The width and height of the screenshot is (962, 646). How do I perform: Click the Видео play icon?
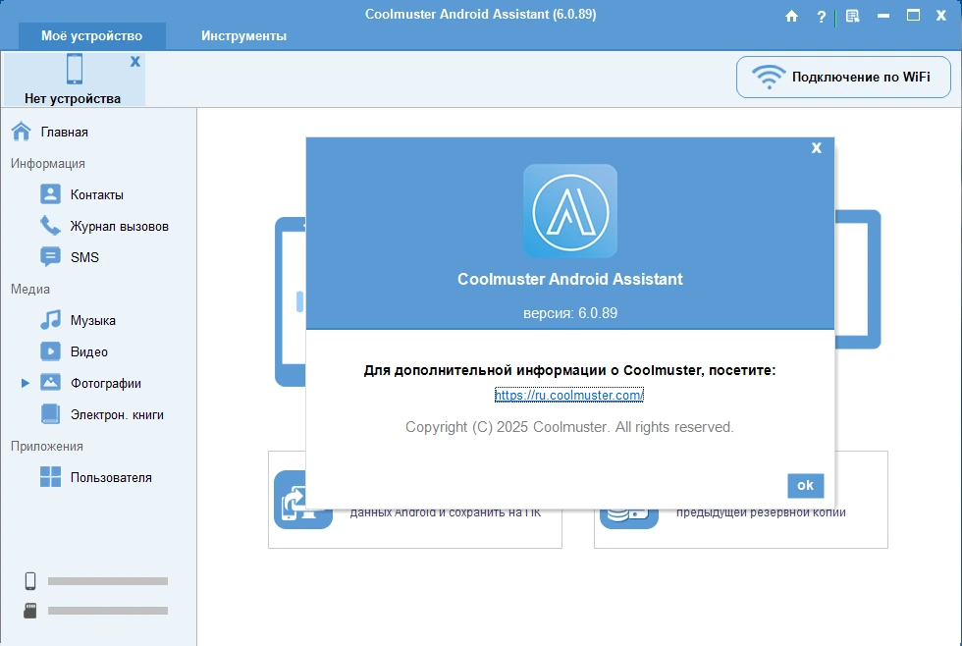[x=50, y=351]
